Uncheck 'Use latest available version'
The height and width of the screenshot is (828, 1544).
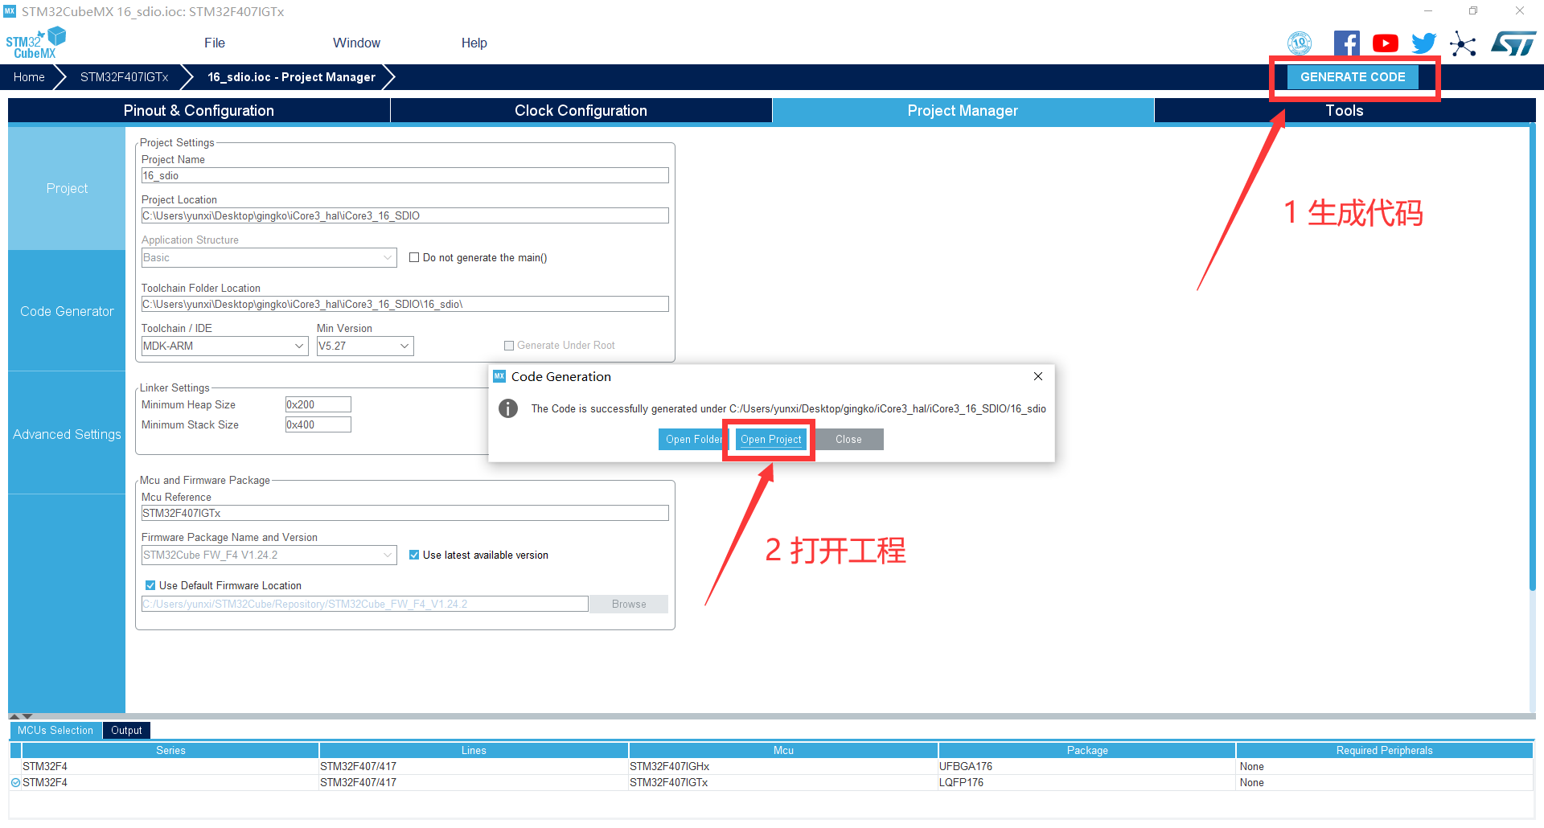click(414, 555)
